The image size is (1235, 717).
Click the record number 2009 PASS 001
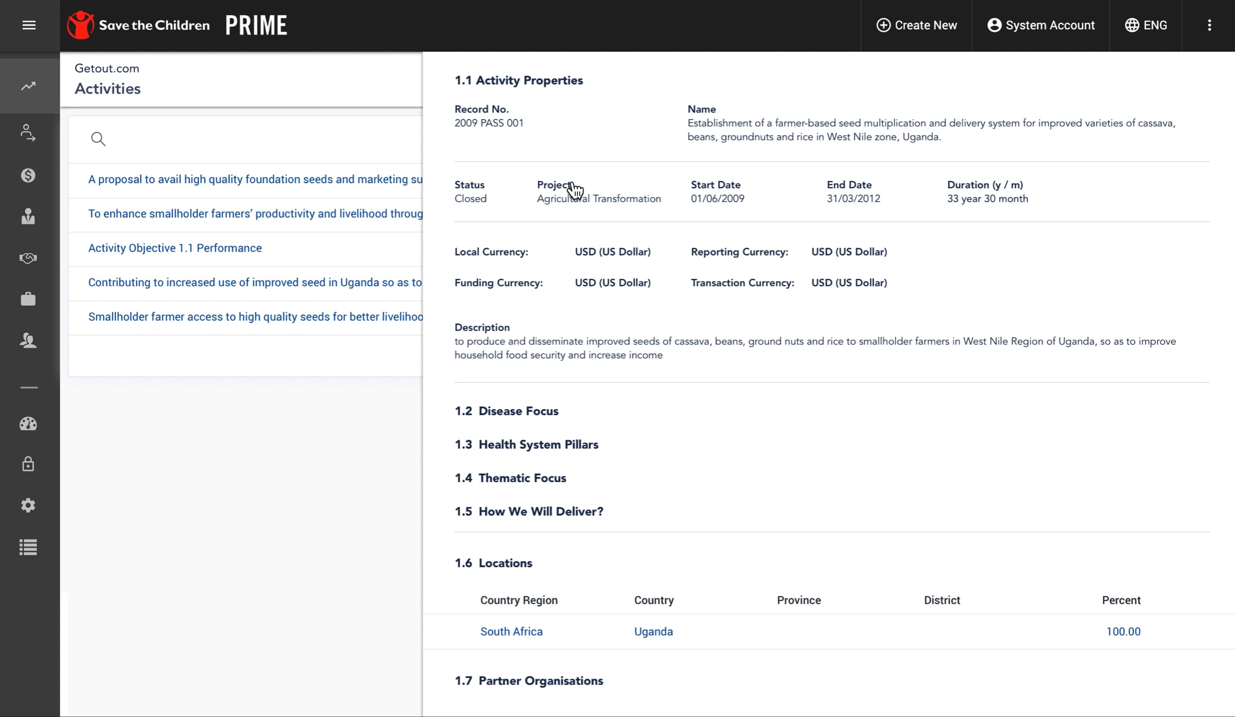(x=489, y=123)
